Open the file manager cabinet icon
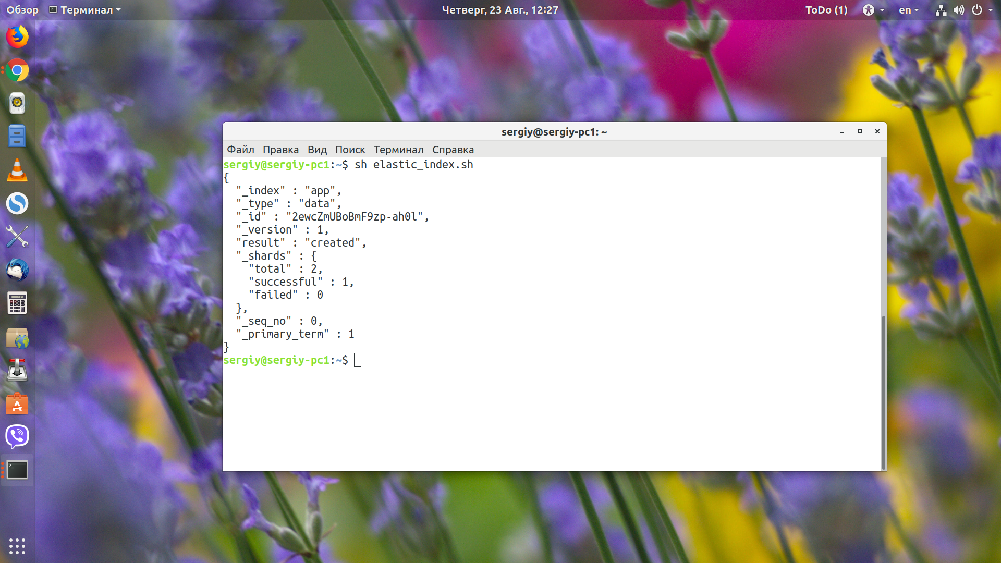 [x=17, y=137]
